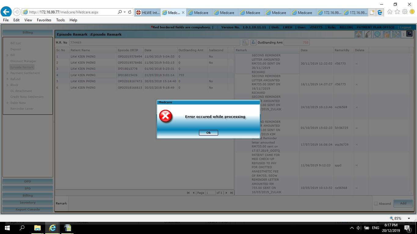
Task: Go to next page in grid pager
Action: pyautogui.click(x=226, y=193)
